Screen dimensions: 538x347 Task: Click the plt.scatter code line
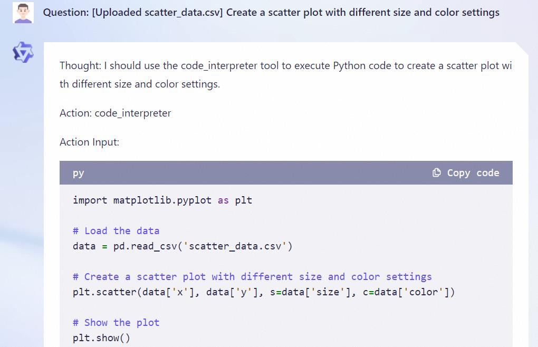click(264, 292)
